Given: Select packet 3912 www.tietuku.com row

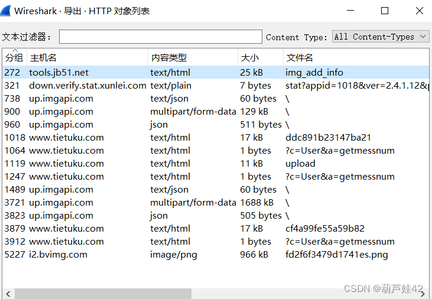Looking at the screenshot, I should click(x=216, y=242).
